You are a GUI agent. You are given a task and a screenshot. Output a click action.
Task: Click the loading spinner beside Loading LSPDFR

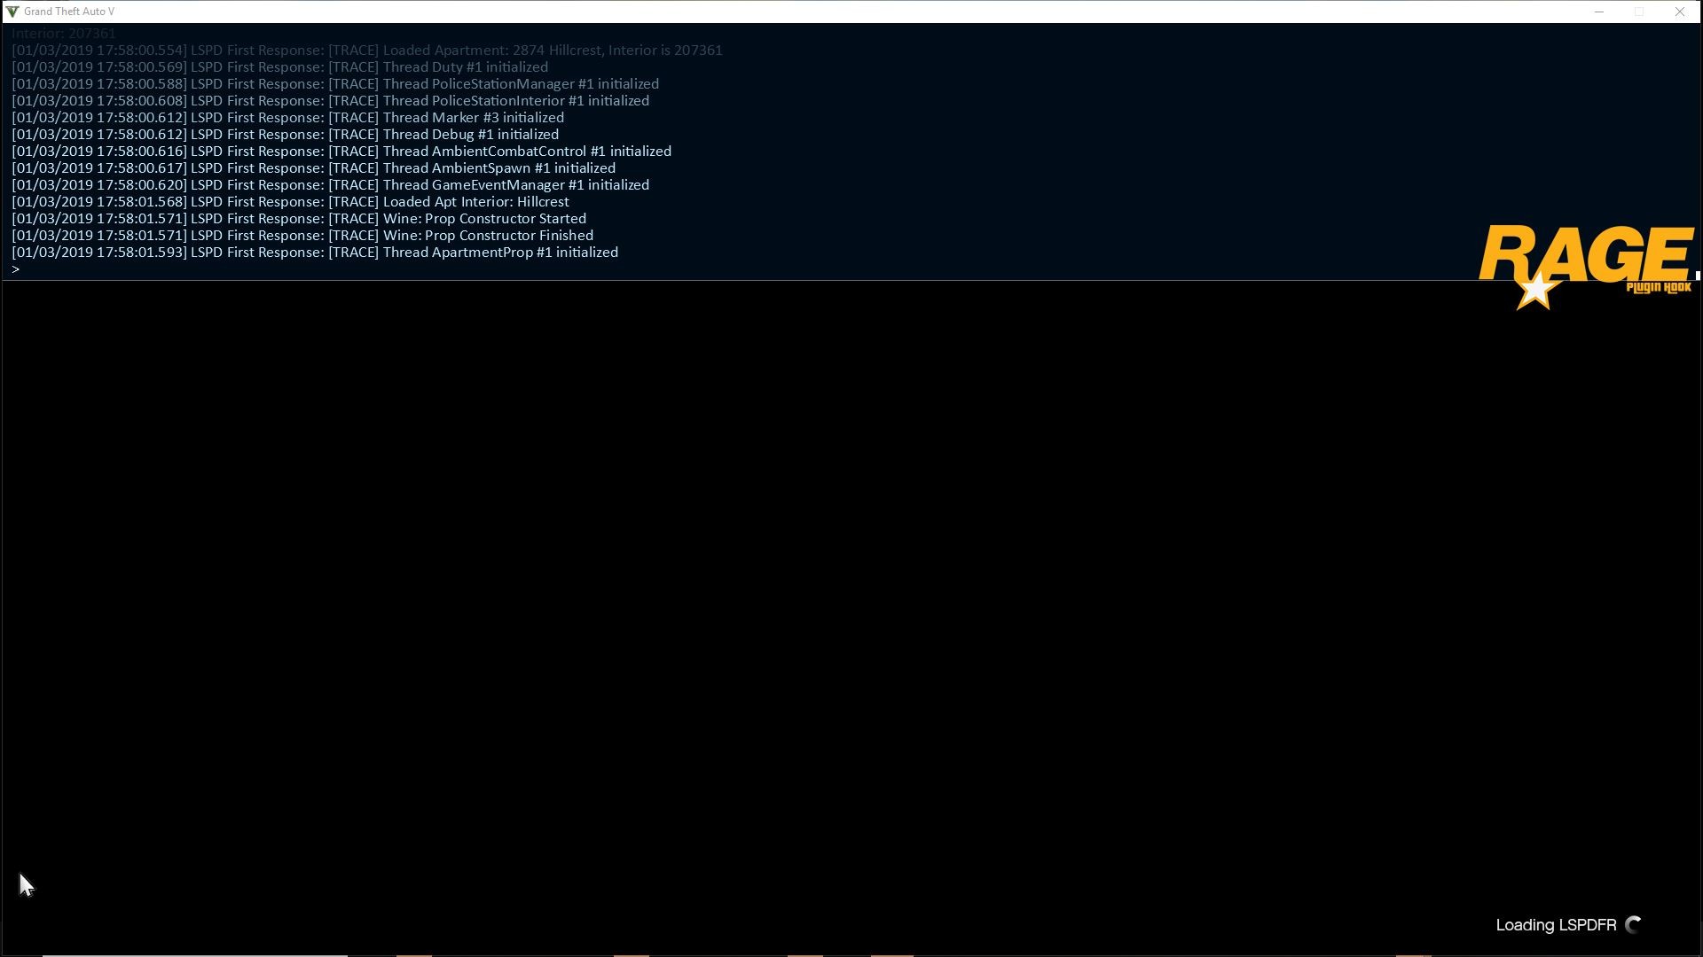pos(1634,925)
